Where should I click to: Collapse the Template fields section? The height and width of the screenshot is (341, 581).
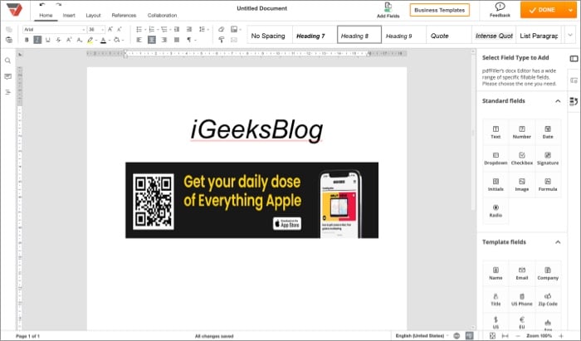pos(558,241)
